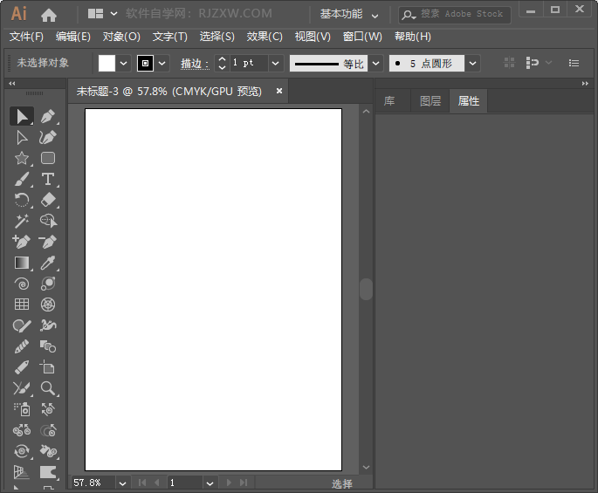598x493 pixels.
Task: Activate the Gradient tool
Action: click(22, 263)
